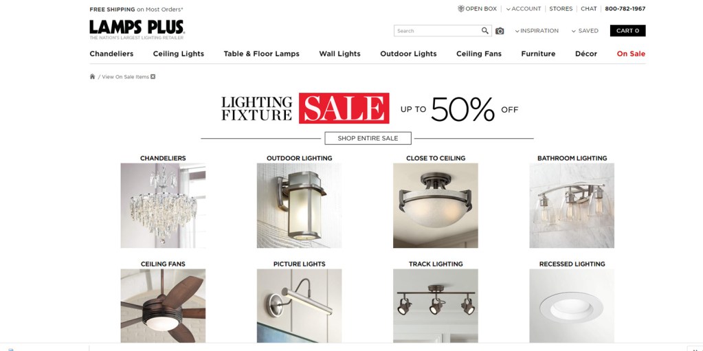This screenshot has height=351, width=703.
Task: Expand the Account dropdown
Action: (524, 8)
